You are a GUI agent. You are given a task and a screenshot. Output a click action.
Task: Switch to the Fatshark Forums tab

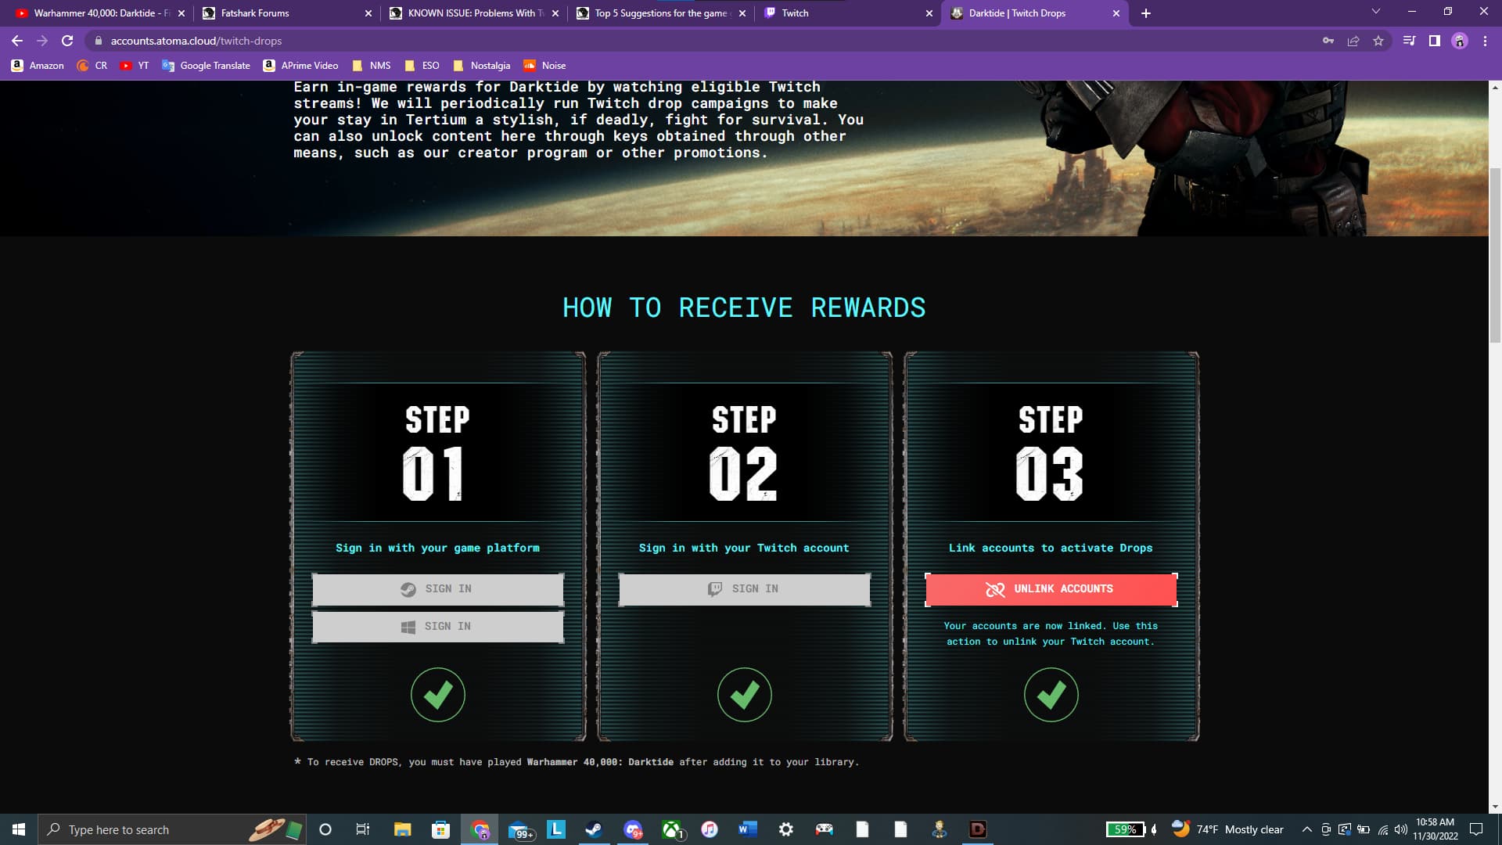(282, 13)
